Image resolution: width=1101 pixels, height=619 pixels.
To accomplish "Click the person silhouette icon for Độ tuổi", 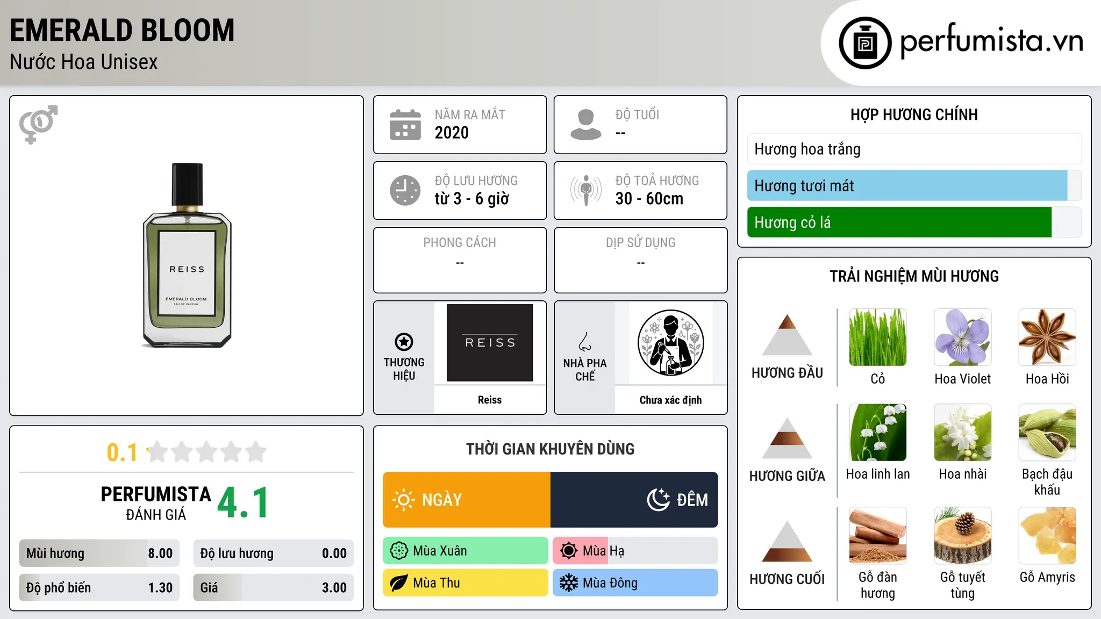I will [x=586, y=125].
